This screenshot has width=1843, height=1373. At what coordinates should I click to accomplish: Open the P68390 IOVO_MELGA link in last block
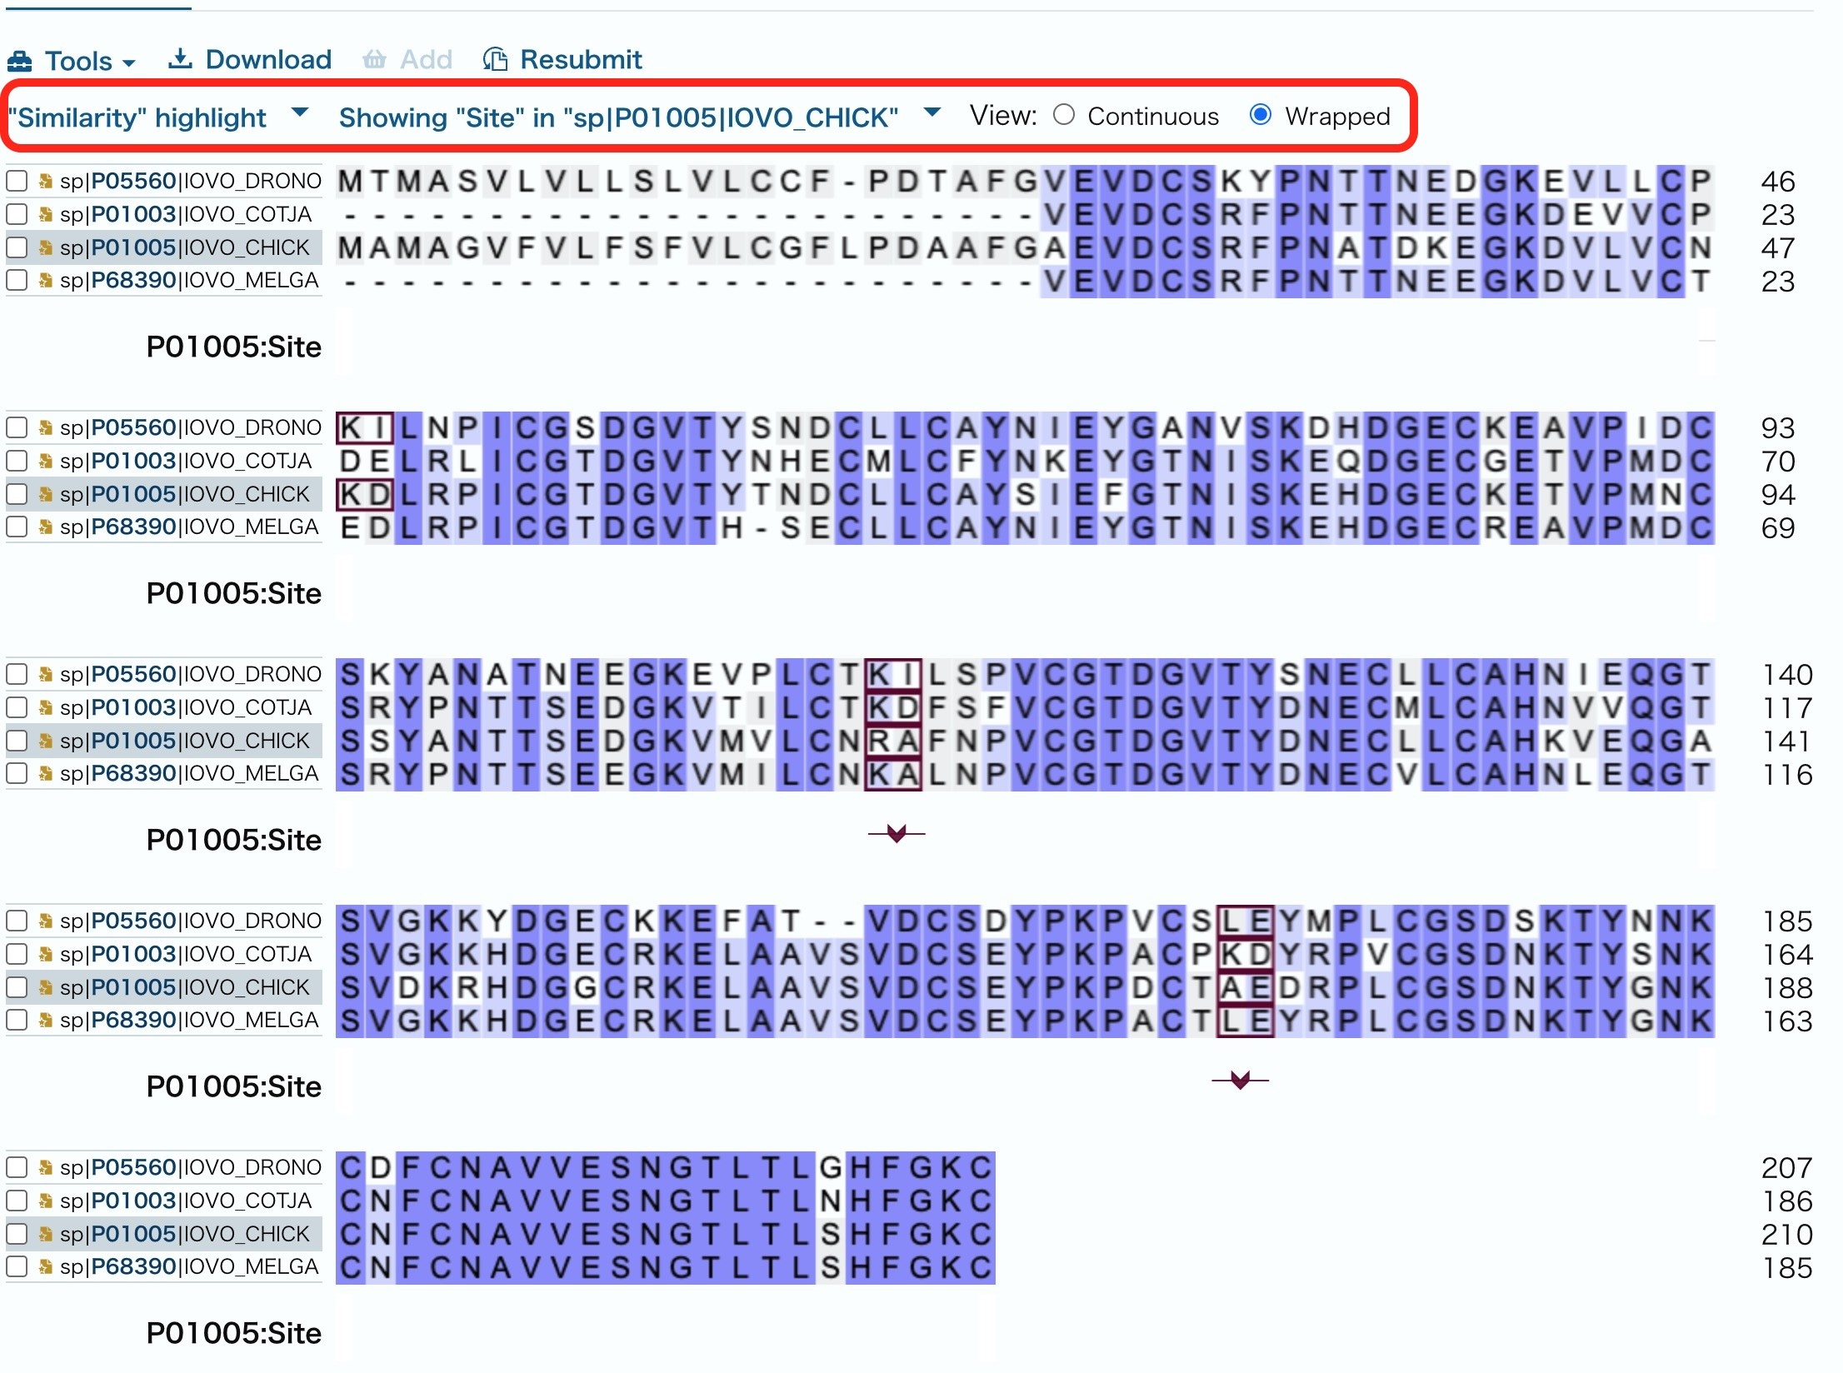click(x=133, y=1266)
